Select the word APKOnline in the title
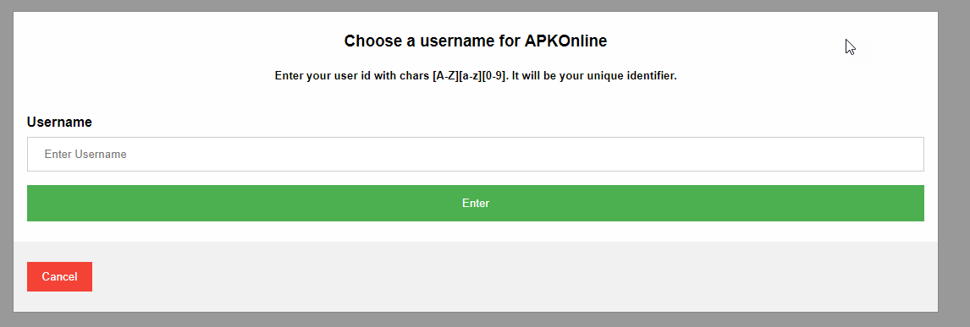This screenshot has height=327, width=970. tap(565, 41)
